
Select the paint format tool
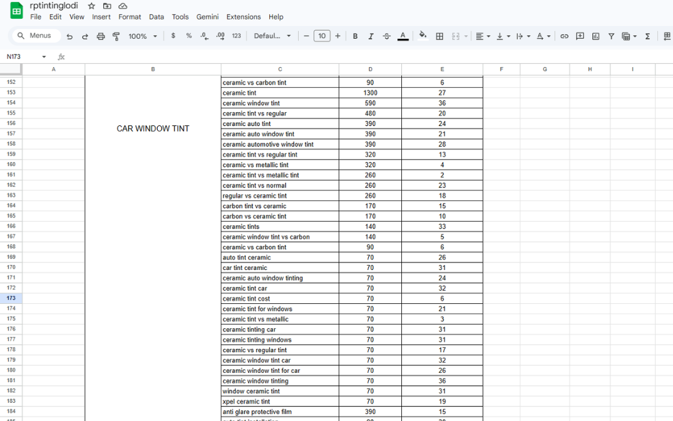(x=116, y=36)
